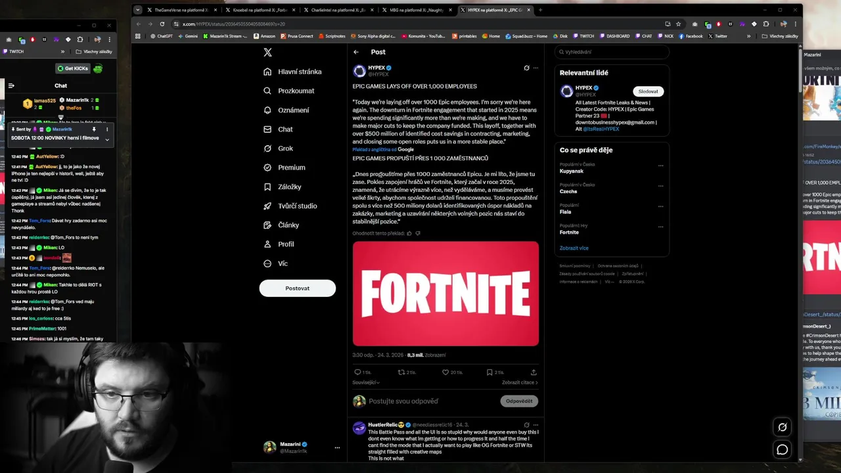Click the Postovat button
The image size is (841, 473).
[x=298, y=288]
